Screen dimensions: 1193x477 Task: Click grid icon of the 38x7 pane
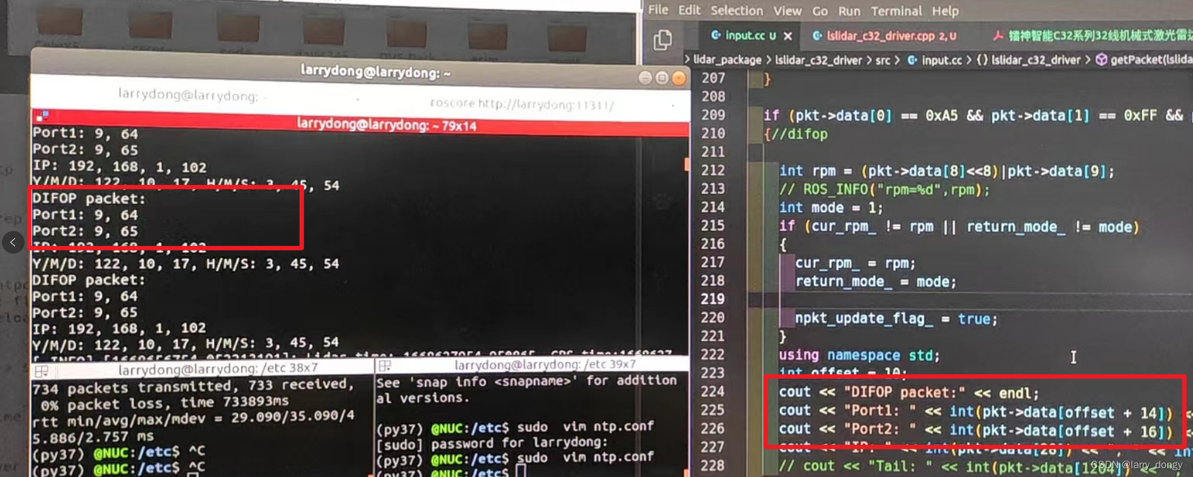pos(42,371)
